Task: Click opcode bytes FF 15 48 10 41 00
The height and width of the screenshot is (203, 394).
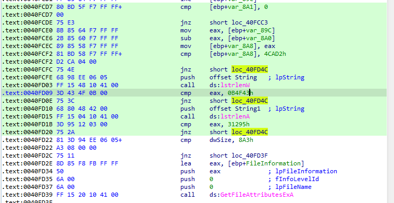Action: tap(87, 85)
